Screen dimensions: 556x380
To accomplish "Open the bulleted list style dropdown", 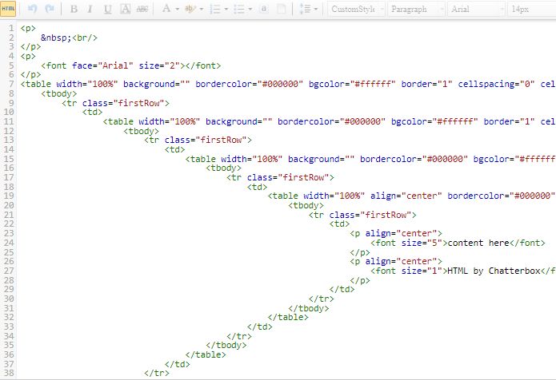I will tap(250, 10).
